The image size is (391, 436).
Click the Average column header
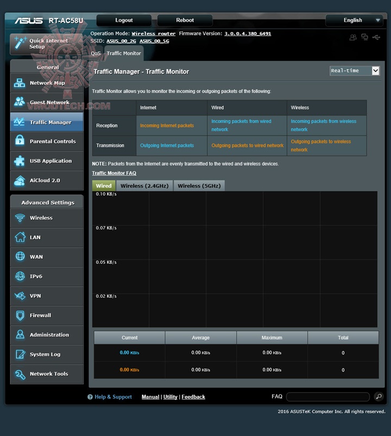pyautogui.click(x=200, y=337)
